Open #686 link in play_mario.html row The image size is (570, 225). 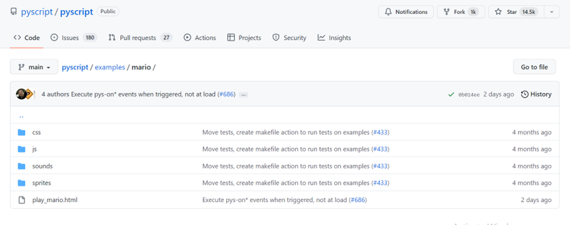(358, 200)
